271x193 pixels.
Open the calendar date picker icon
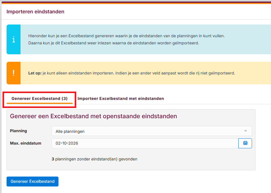(245, 143)
